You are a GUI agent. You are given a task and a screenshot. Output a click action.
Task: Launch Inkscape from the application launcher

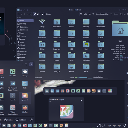coord(25,73)
